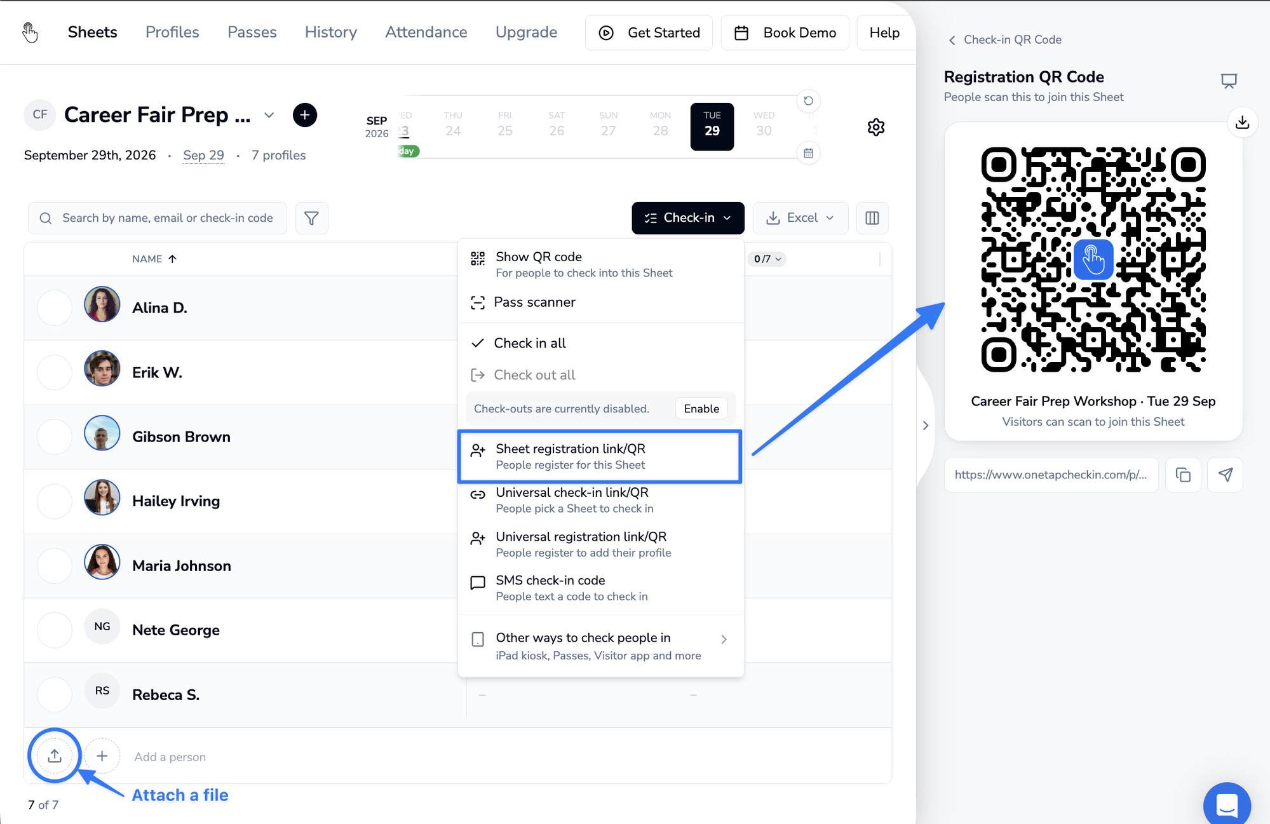
Task: Click the presentation screen icon
Action: pos(1229,81)
